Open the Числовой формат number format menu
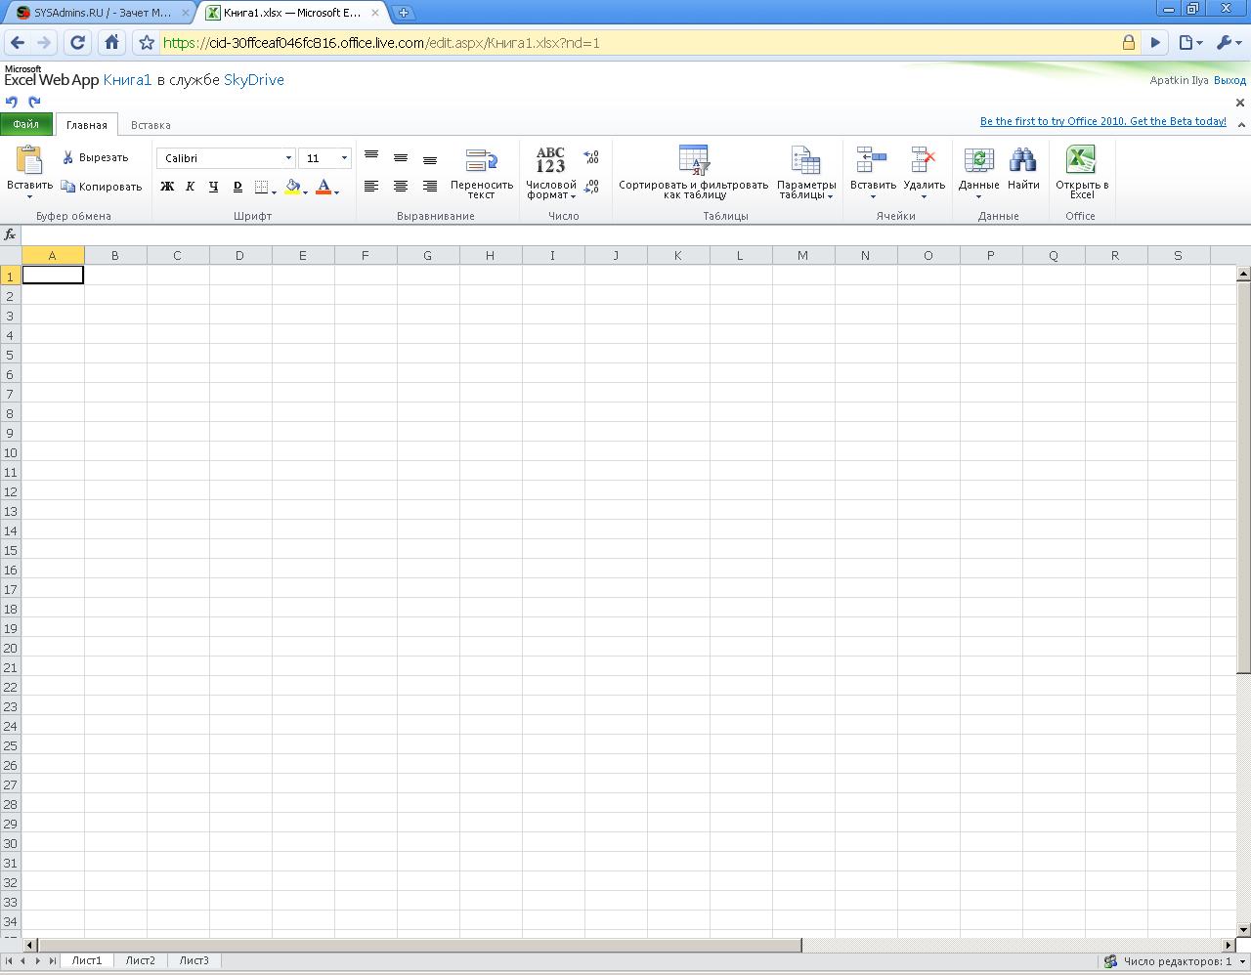Screen dimensions: 1251x975 (551, 173)
